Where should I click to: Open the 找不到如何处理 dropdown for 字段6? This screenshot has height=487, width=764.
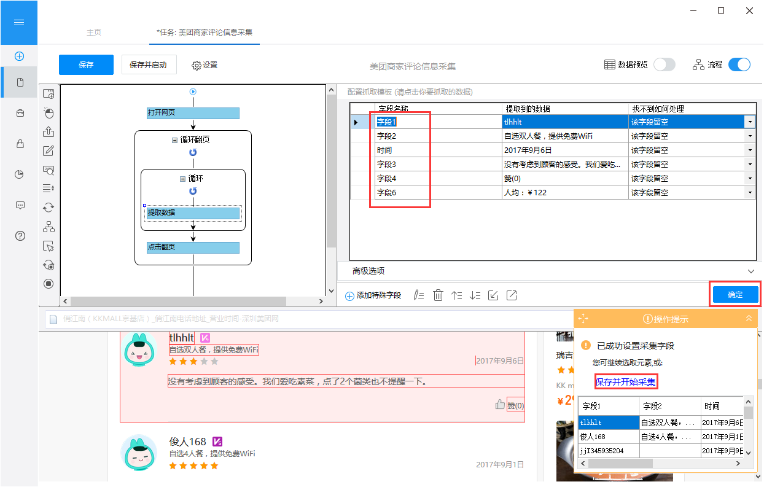(750, 192)
